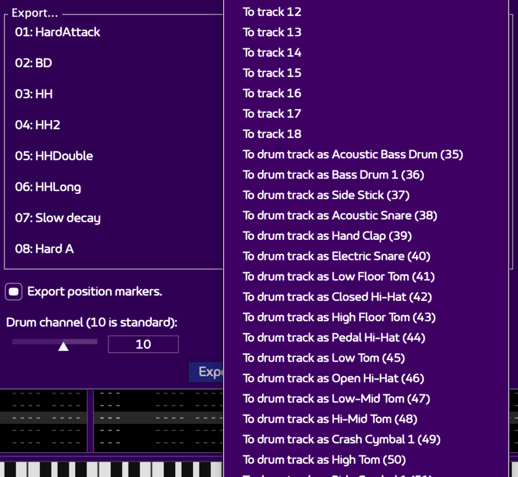Select instrument 08: Hard A
The image size is (518, 477).
[x=45, y=249]
